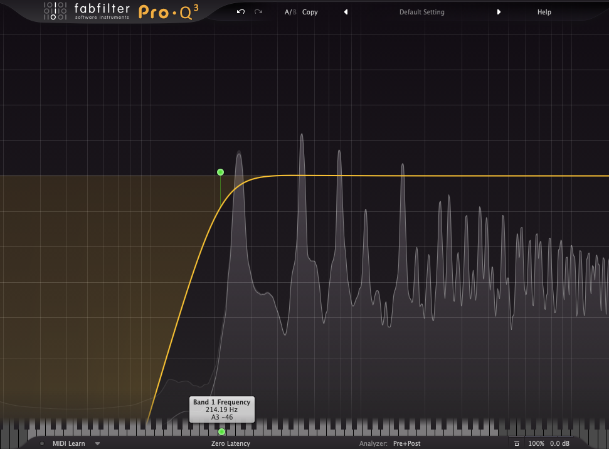Screen dimensions: 609x449
Task: Open the MIDI Learn dropdown arrow
Action: (x=97, y=443)
